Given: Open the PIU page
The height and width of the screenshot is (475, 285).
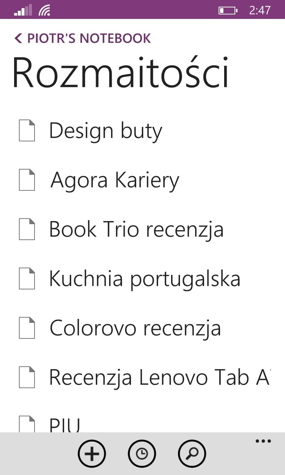Looking at the screenshot, I should pos(65,425).
